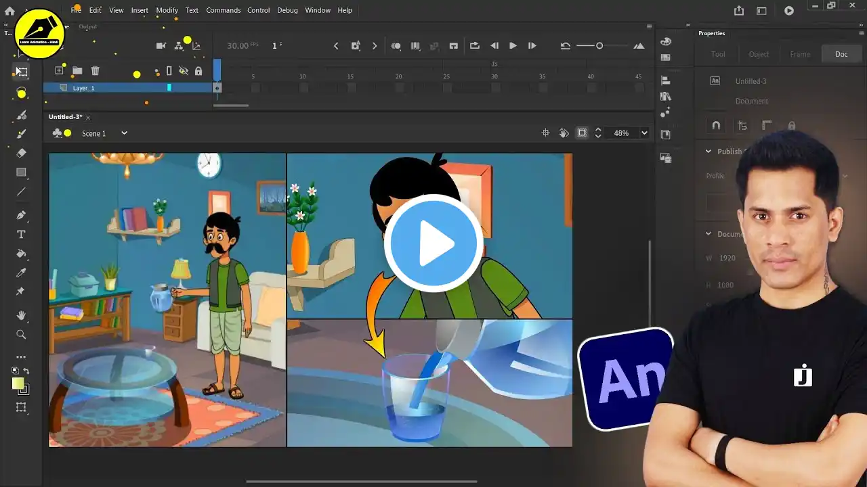Open the Modify menu

(167, 10)
